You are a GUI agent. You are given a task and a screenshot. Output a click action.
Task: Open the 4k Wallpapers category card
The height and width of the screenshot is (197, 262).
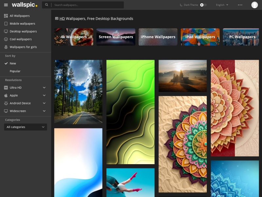tap(74, 37)
